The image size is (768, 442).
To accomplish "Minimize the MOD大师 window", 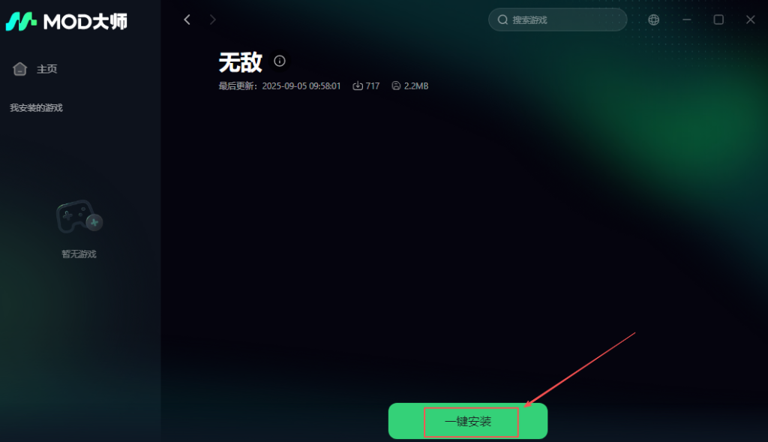I will coord(687,20).
